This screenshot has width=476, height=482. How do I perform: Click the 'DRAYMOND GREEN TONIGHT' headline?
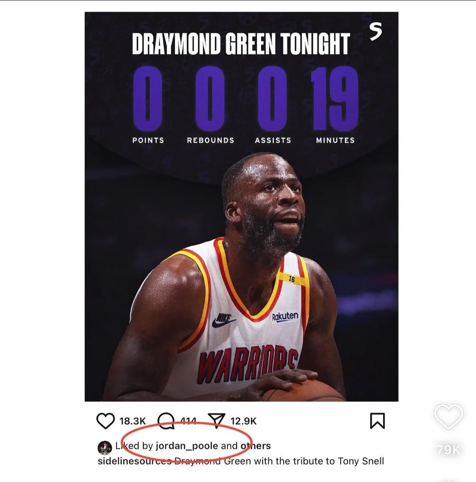point(241,43)
